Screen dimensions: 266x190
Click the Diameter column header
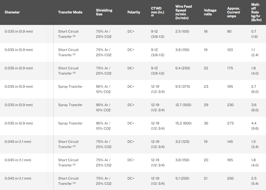(12, 12)
